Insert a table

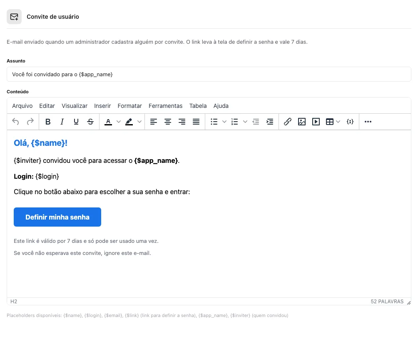point(330,122)
